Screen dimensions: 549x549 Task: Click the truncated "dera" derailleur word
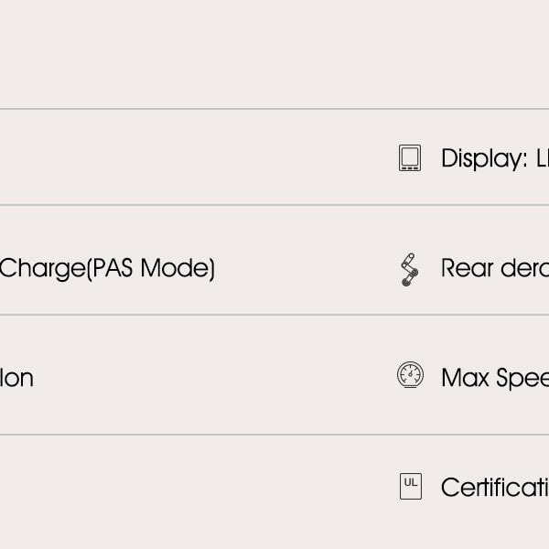click(524, 268)
